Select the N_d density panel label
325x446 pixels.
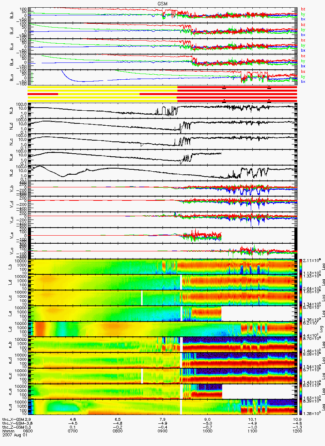11,126
